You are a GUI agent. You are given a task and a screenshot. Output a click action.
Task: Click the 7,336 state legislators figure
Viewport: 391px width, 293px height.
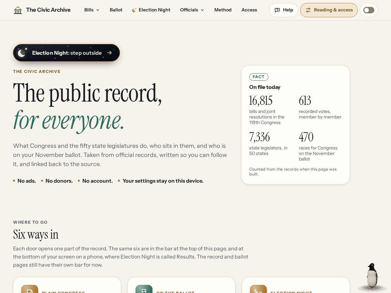click(259, 137)
